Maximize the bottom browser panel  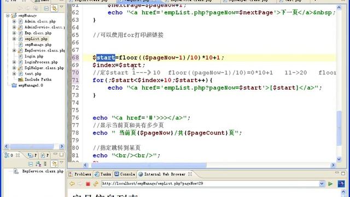tap(343, 173)
